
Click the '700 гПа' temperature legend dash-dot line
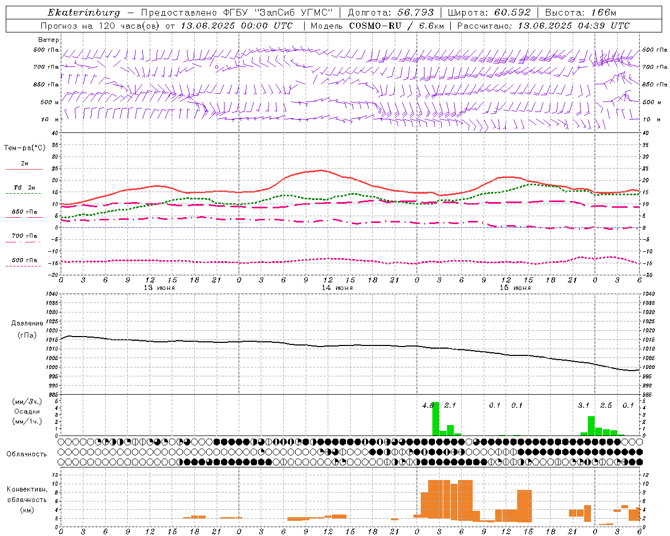[x=23, y=242]
